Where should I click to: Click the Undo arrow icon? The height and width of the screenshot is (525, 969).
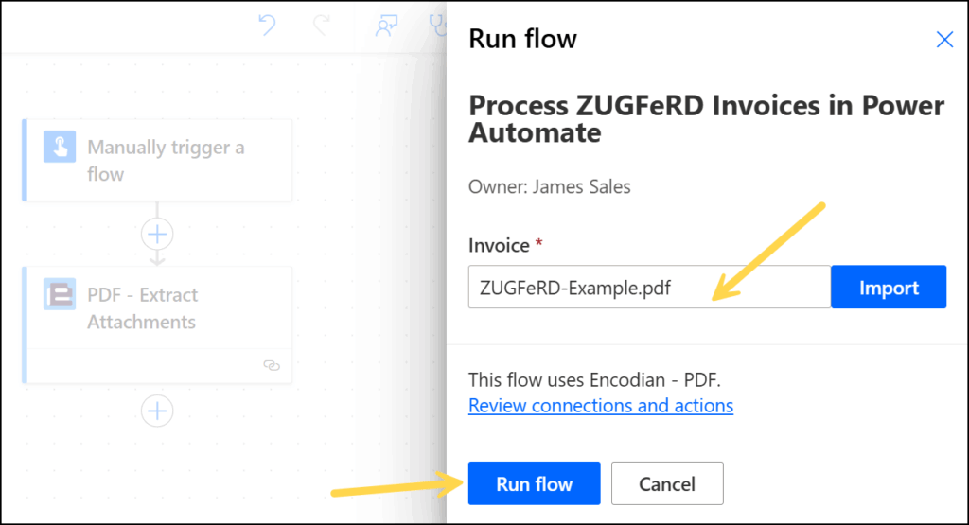pos(267,26)
